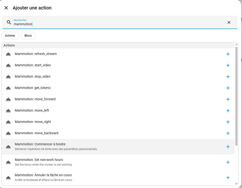Viewport: 242px width, 188px height.
Task: Add Annuler la tâche en cours via plus
Action: pos(228,178)
